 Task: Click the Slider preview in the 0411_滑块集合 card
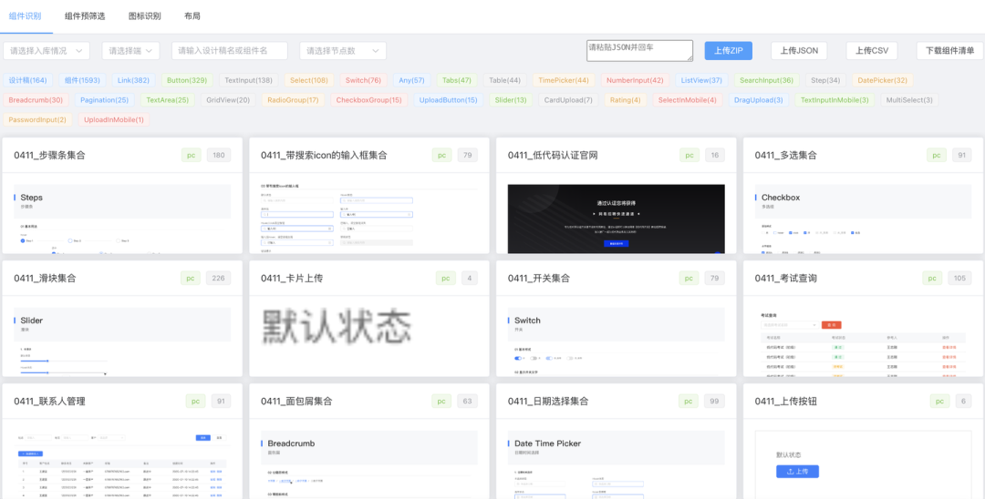coord(122,341)
